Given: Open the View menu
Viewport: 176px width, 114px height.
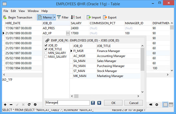Looking at the screenshot, I should point(22,11).
